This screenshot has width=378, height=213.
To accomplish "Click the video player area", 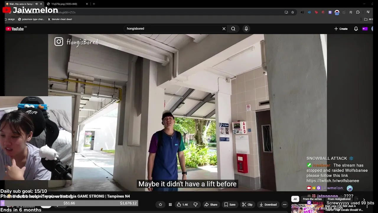I will (188, 112).
